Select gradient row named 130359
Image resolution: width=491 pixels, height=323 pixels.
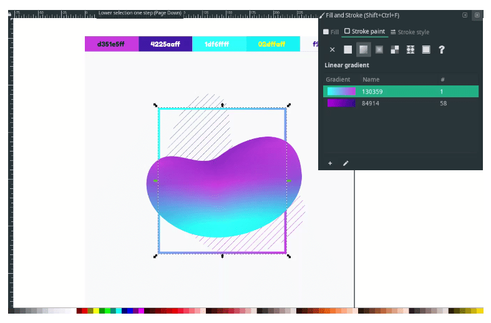pos(401,92)
